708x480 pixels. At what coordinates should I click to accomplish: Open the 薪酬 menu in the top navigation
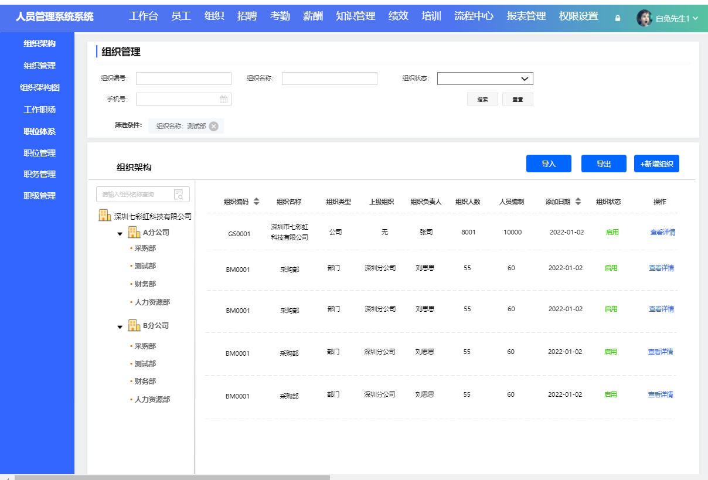pos(312,16)
